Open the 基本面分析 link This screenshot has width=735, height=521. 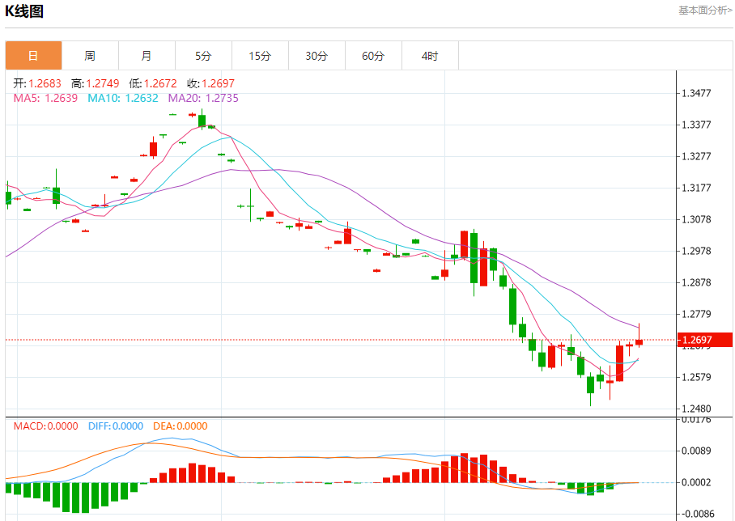point(704,11)
